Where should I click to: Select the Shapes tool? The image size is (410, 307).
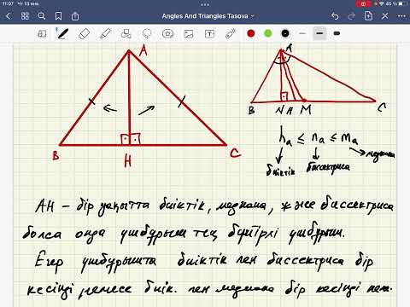[126, 34]
